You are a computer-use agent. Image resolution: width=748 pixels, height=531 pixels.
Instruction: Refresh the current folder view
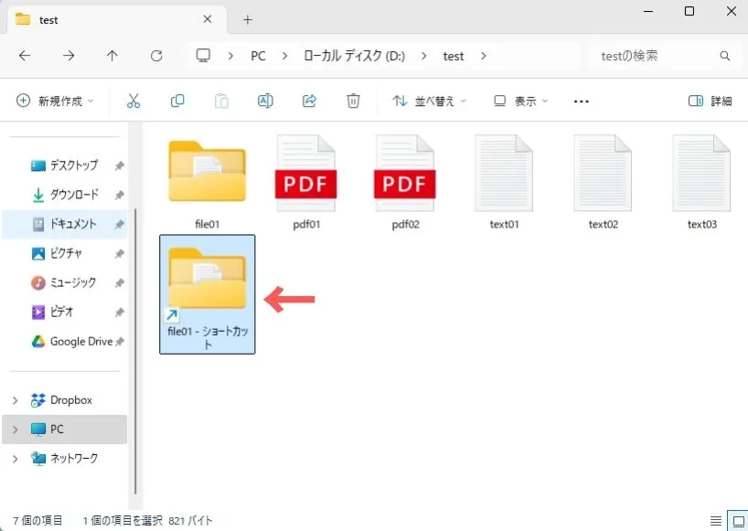tap(156, 56)
